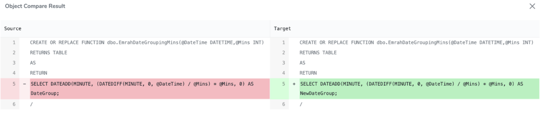
Task: Click the minus marker on removed source line
Action: [25, 84]
